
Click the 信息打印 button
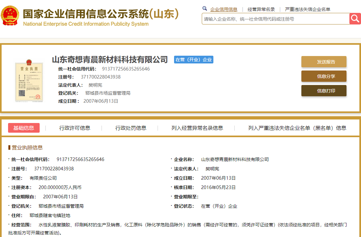click(x=324, y=91)
